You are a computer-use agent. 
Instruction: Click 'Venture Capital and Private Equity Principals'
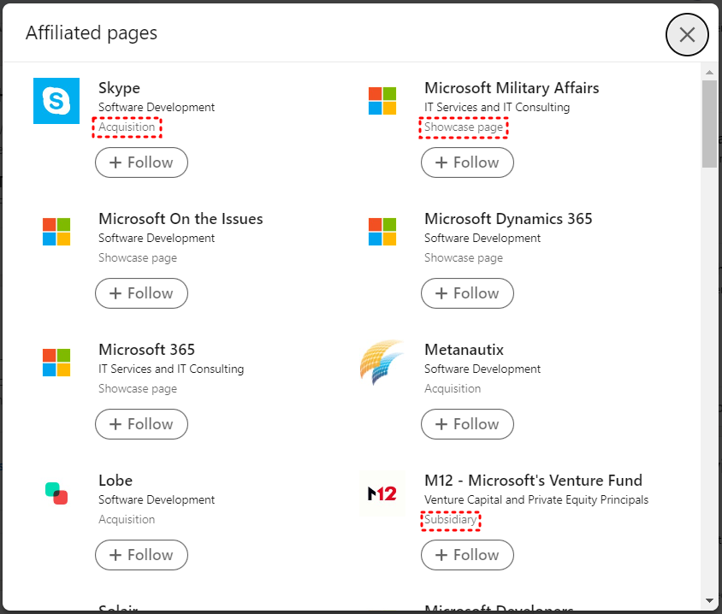[x=536, y=500]
